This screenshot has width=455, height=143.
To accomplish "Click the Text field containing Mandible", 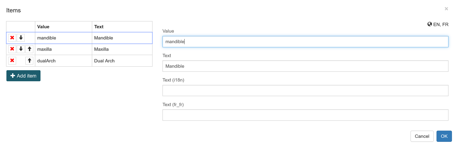I will click(x=305, y=66).
